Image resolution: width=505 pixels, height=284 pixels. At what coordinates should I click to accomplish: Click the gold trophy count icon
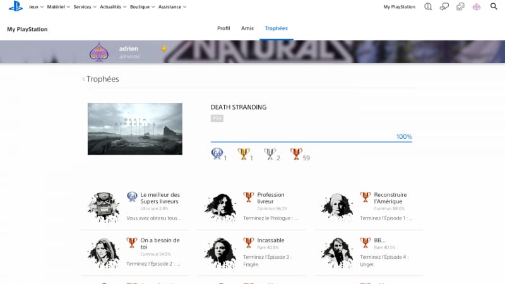(244, 154)
